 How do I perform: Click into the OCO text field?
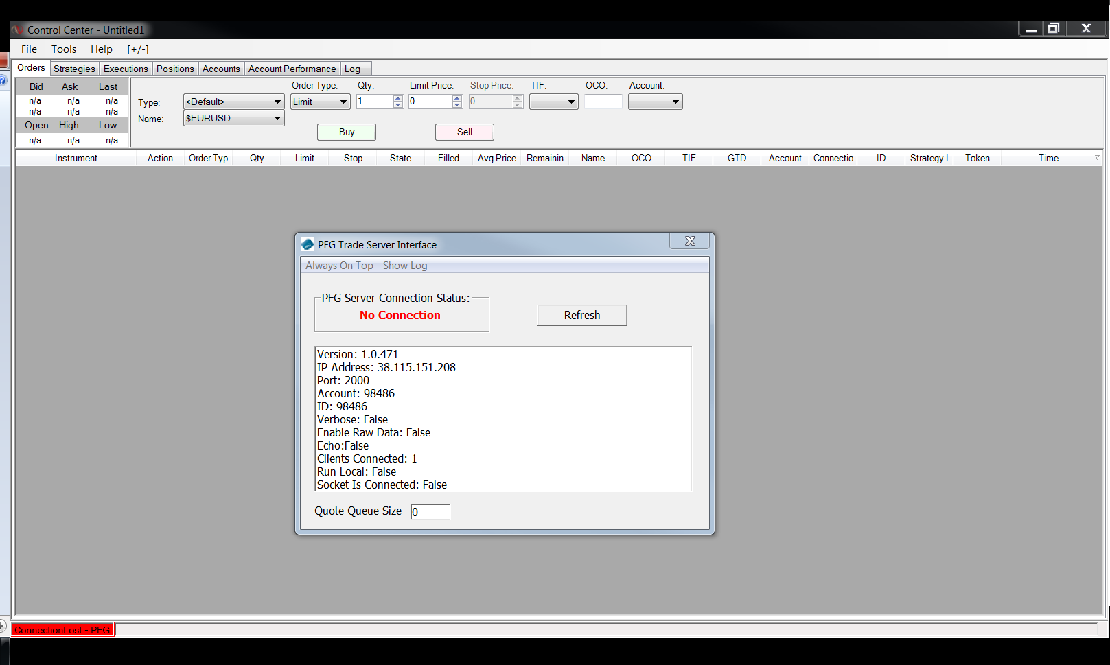click(603, 102)
